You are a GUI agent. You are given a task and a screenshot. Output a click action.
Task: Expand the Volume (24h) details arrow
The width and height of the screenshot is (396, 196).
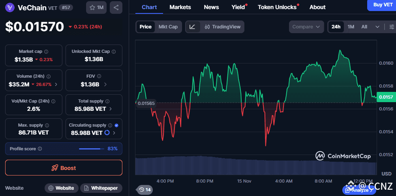click(x=56, y=84)
